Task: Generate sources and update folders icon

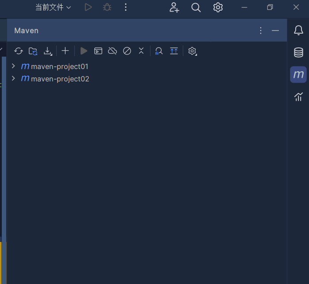Action: coord(33,51)
